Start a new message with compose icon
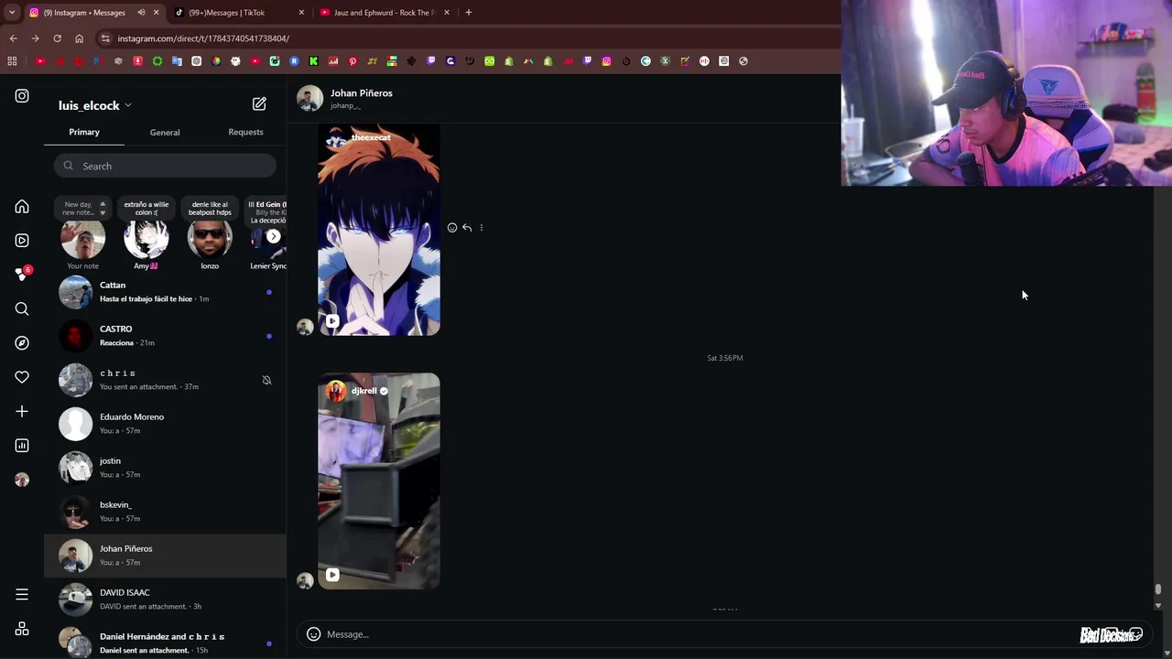Screen dimensions: 1172x659 pyautogui.click(x=259, y=104)
